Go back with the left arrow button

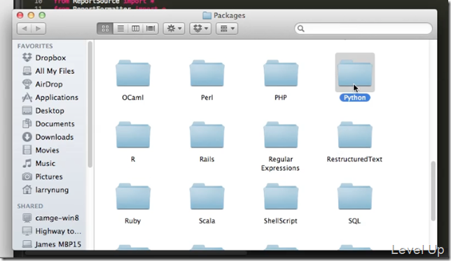[x=24, y=29]
